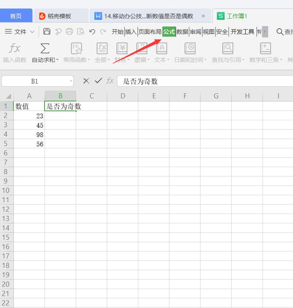Switch to the 开发工具 ribbon tab

242,32
